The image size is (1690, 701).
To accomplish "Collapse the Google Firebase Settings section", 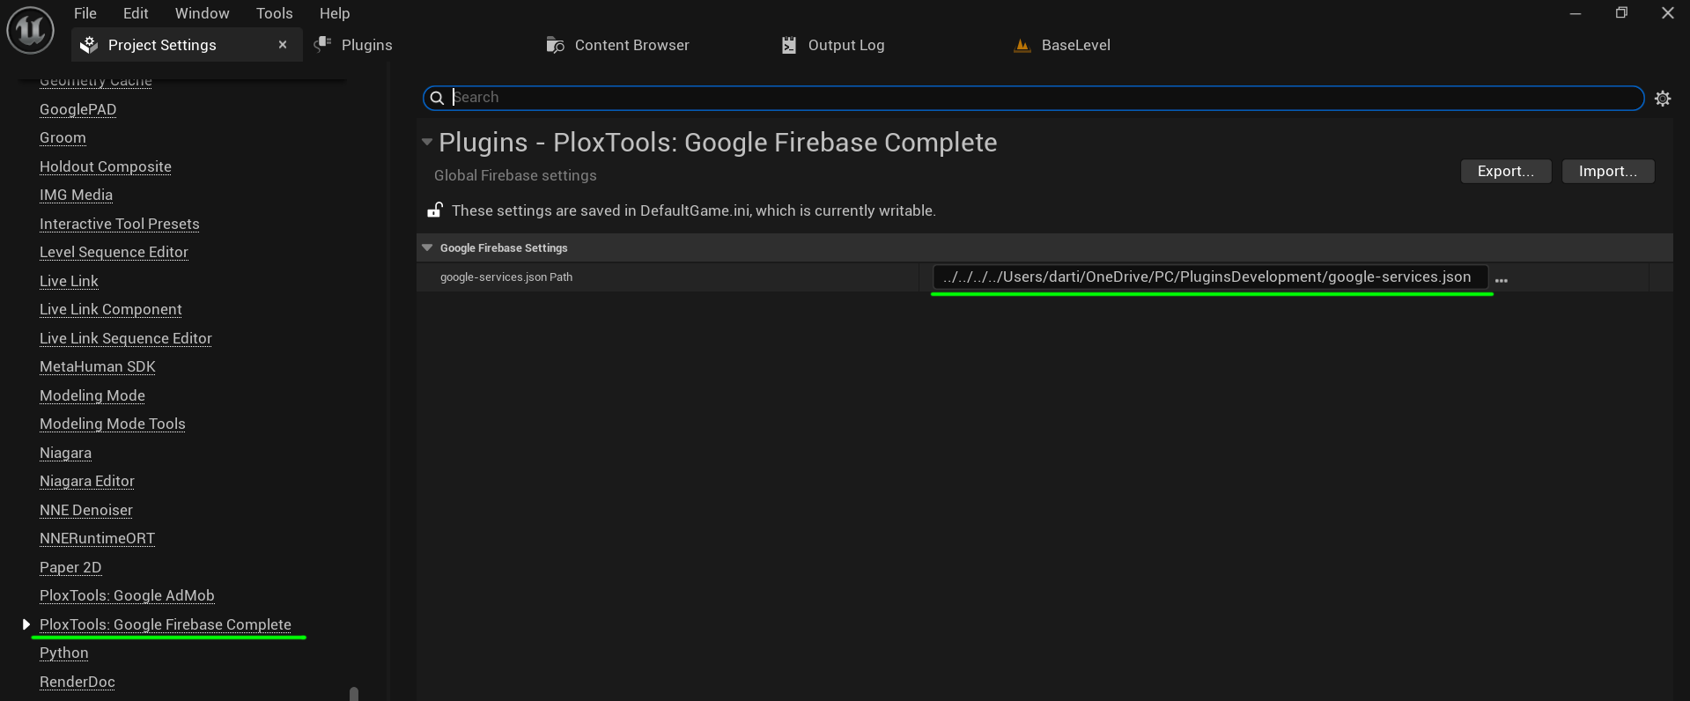I will pyautogui.click(x=428, y=248).
